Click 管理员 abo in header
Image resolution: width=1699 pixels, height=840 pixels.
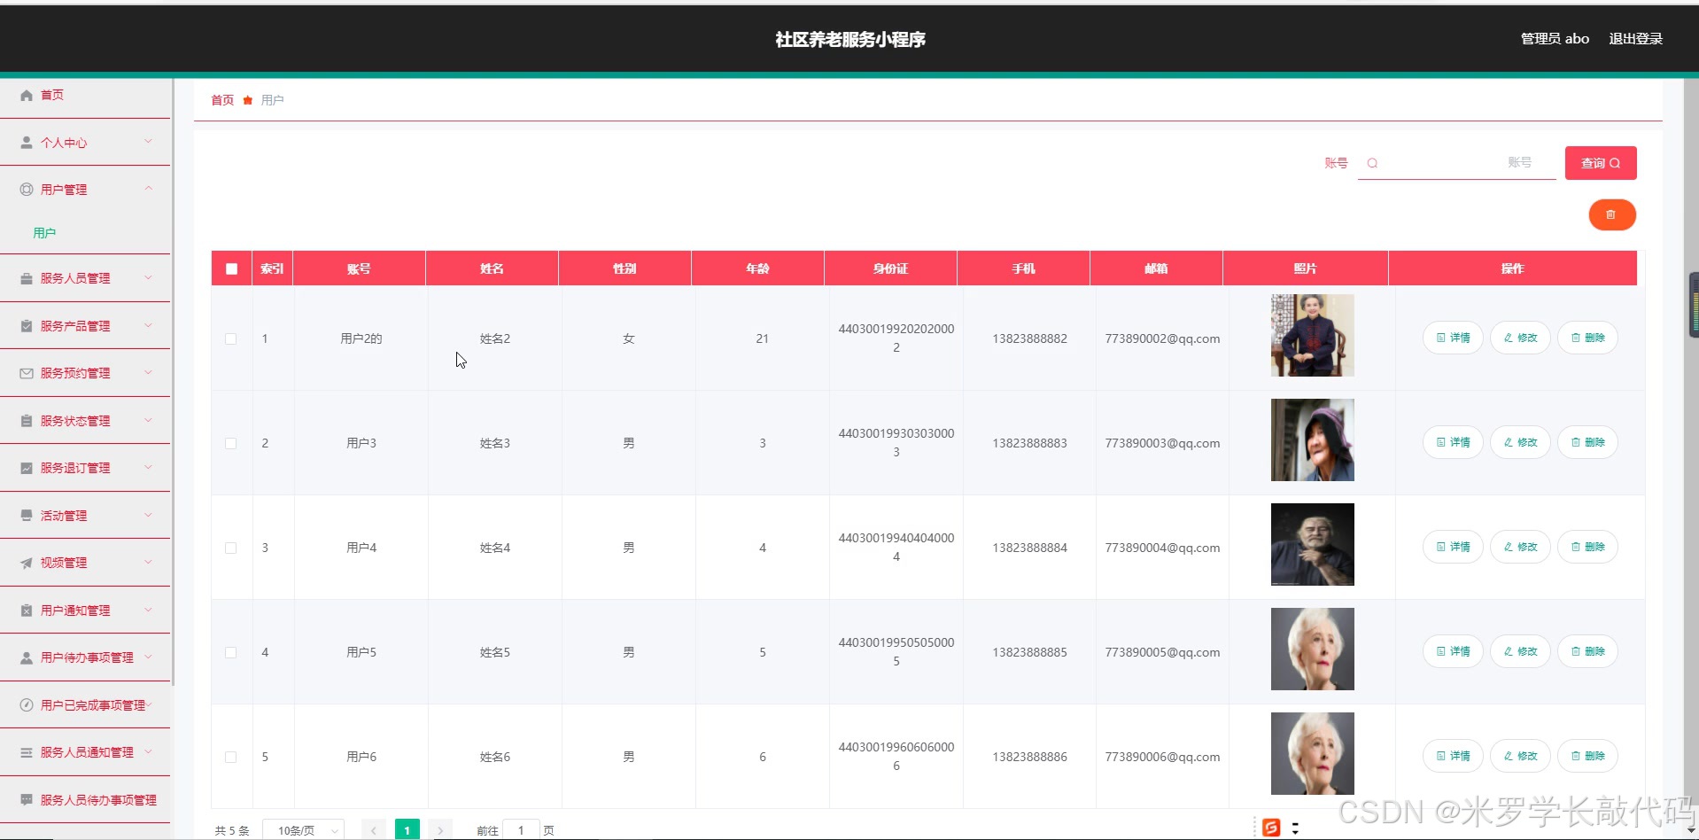(x=1555, y=39)
